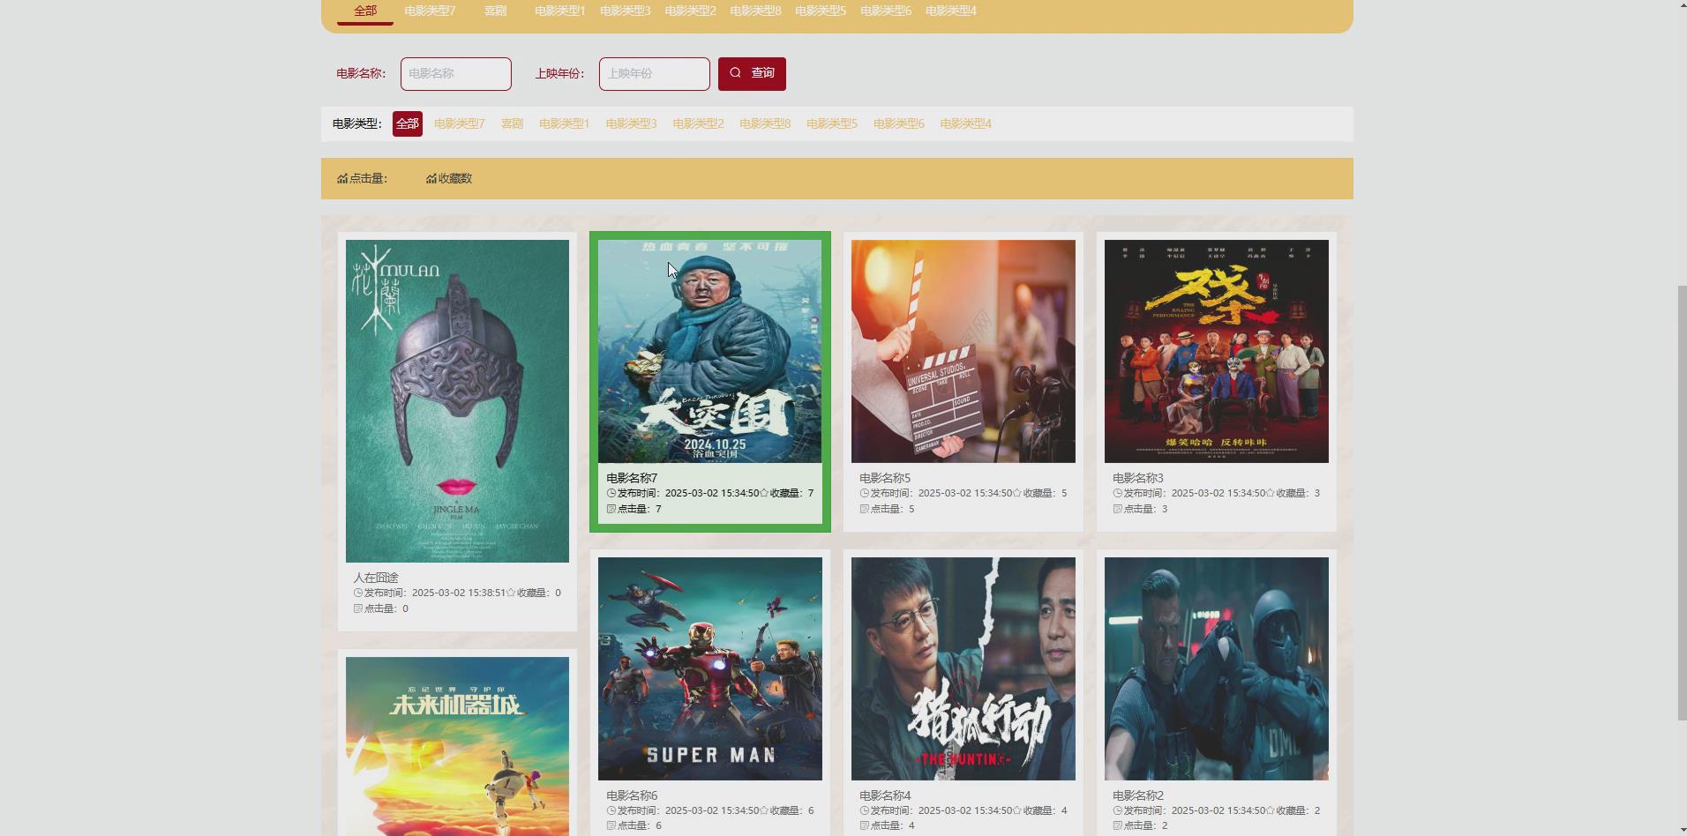The height and width of the screenshot is (836, 1687).
Task: Open the red group poster of 电影名称3
Action: click(1217, 351)
